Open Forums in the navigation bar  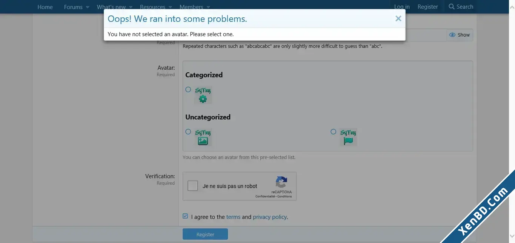click(x=73, y=7)
